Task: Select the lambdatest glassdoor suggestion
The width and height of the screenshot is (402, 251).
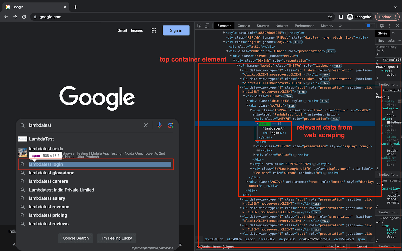Action: [51, 173]
